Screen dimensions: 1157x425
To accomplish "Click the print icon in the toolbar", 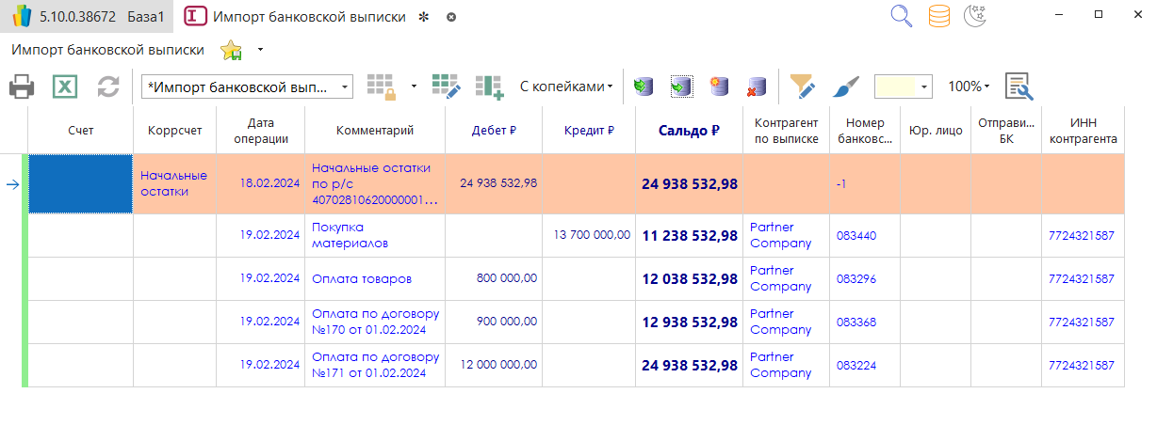I will click(23, 87).
